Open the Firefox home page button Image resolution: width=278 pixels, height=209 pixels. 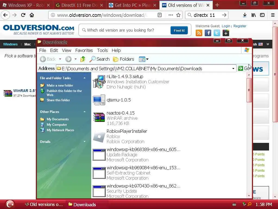pyautogui.click(x=32, y=15)
